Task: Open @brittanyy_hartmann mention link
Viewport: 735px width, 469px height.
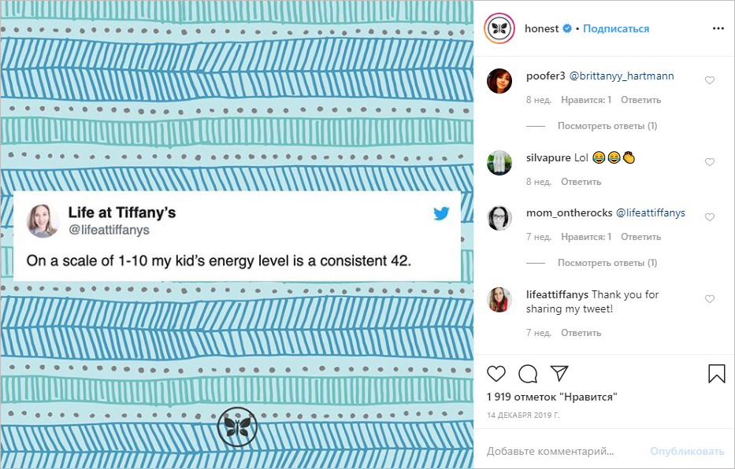Action: coord(621,76)
